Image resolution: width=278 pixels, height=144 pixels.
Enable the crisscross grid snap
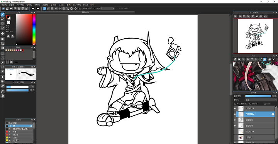[x=52, y=9]
